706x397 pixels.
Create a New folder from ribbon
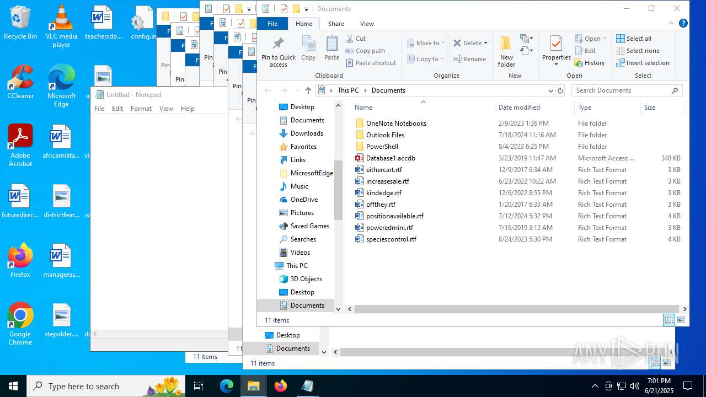506,51
